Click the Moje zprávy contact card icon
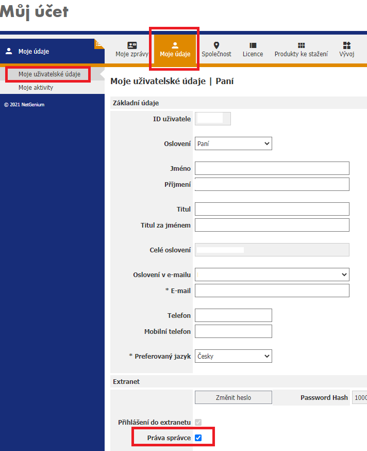This screenshot has height=451, width=367. point(132,45)
